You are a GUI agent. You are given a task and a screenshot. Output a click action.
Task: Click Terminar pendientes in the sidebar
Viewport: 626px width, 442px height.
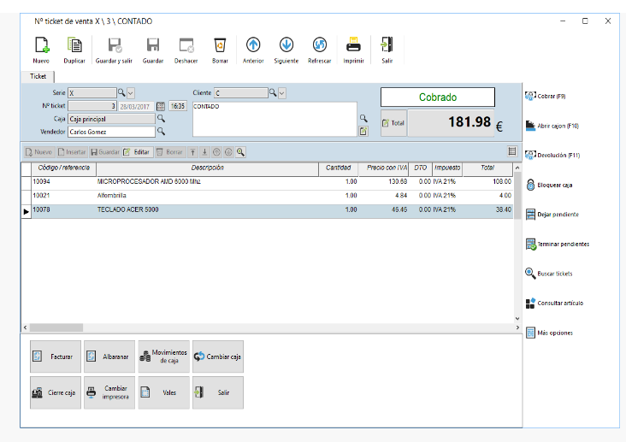(558, 244)
